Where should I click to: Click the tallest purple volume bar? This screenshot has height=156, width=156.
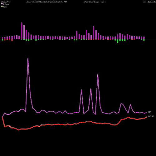[x=22, y=31]
